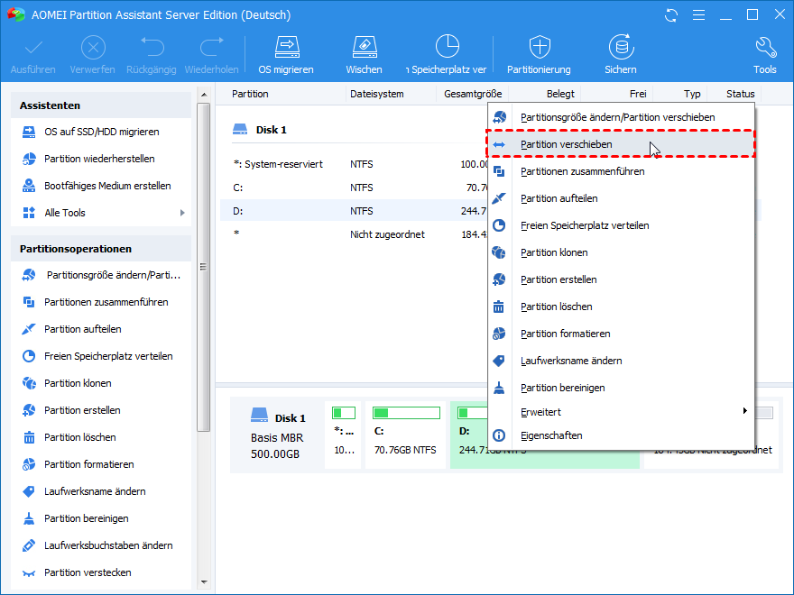Viewport: 794px width, 595px height.
Task: Click the Partition klonen sidebar icon
Action: (x=29, y=383)
